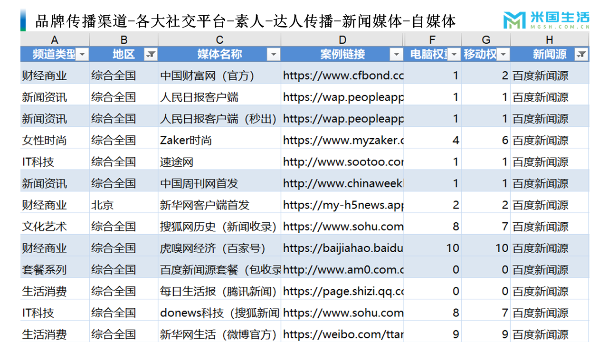Open the 地区 filter dropdown
This screenshot has height=342, width=608.
151,55
